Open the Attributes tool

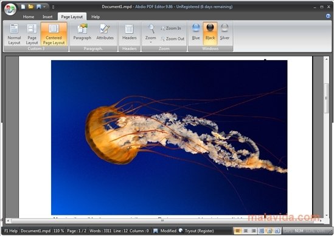point(105,32)
